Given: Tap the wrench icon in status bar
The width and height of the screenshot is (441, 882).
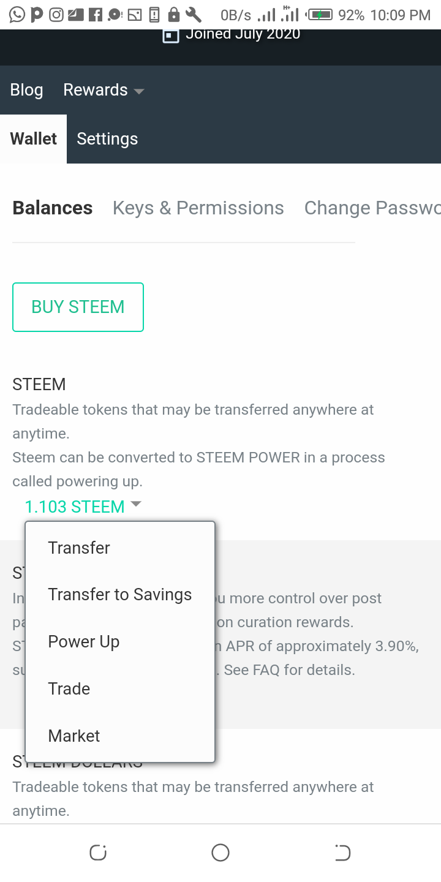Looking at the screenshot, I should [193, 14].
